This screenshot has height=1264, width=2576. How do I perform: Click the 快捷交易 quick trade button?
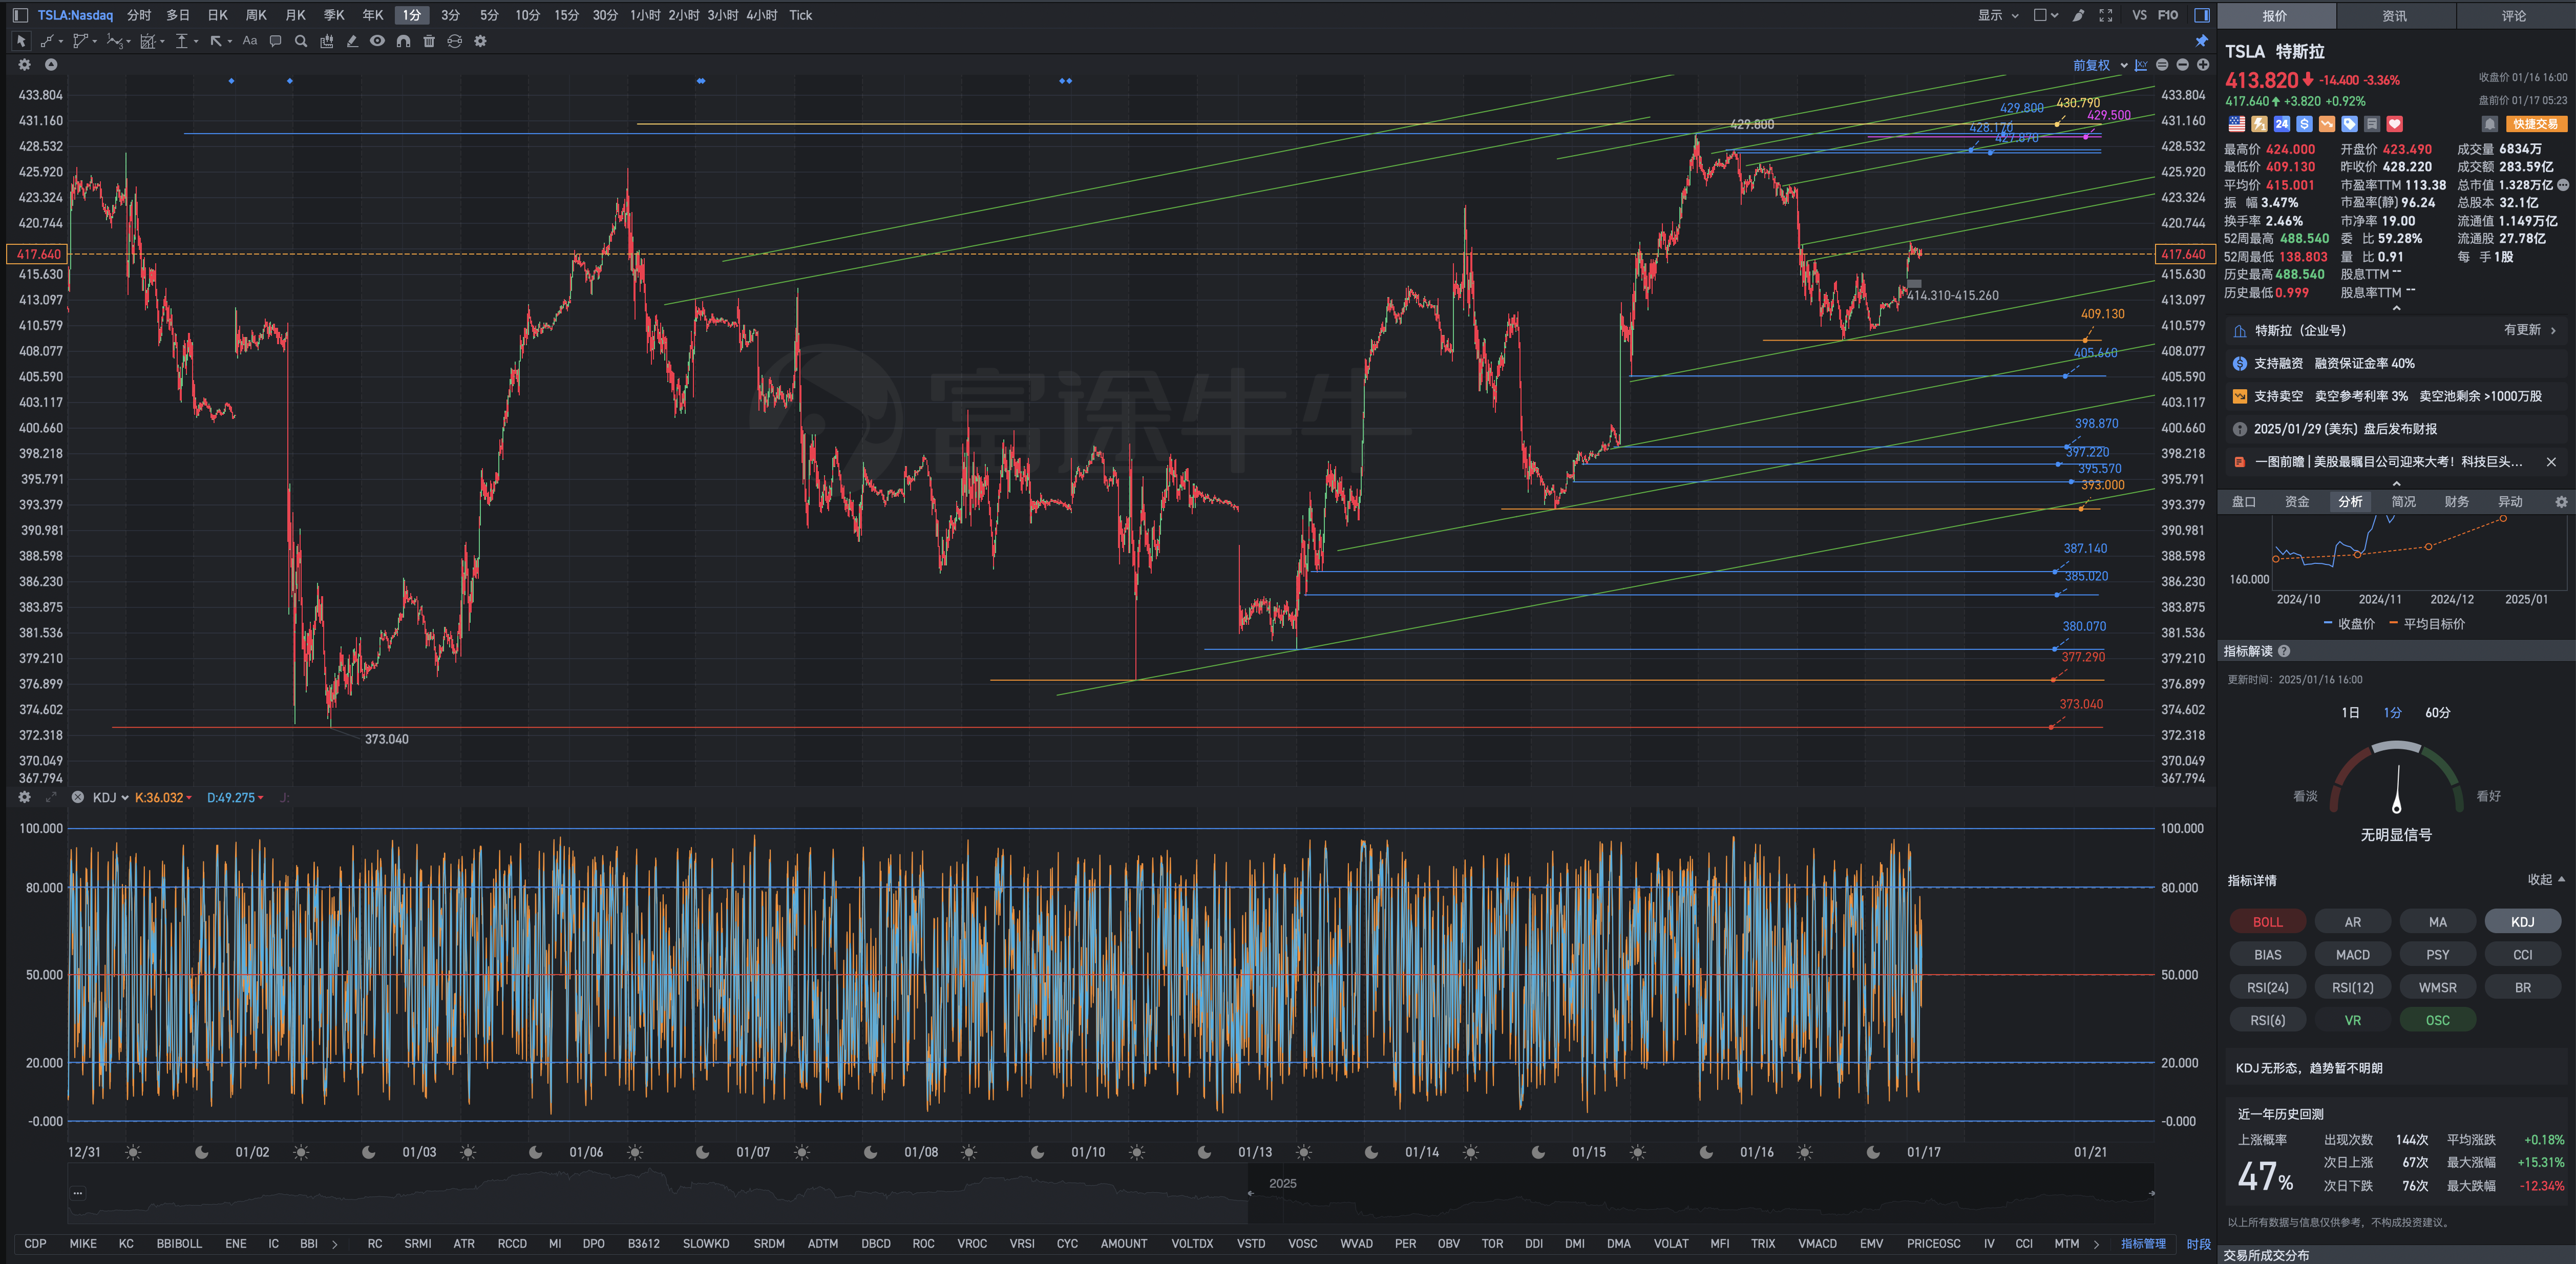click(2536, 124)
